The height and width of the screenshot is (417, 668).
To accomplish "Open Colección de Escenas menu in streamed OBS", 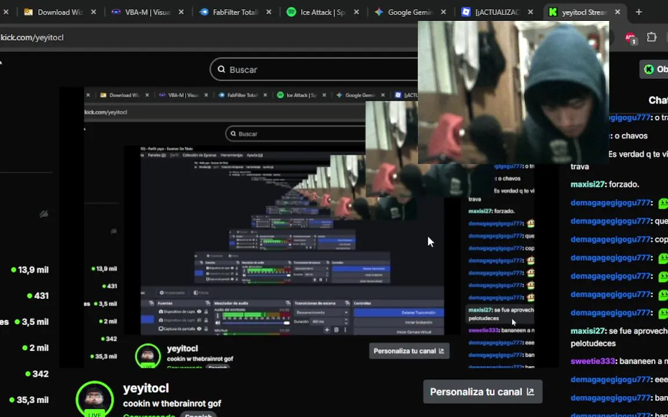I will click(x=199, y=155).
